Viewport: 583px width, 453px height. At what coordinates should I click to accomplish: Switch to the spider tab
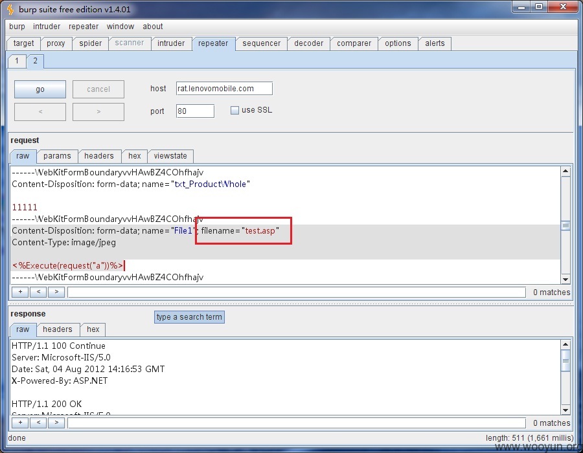[90, 43]
